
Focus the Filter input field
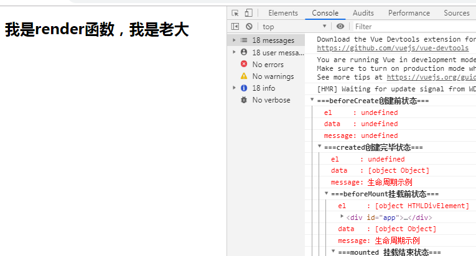(414, 27)
